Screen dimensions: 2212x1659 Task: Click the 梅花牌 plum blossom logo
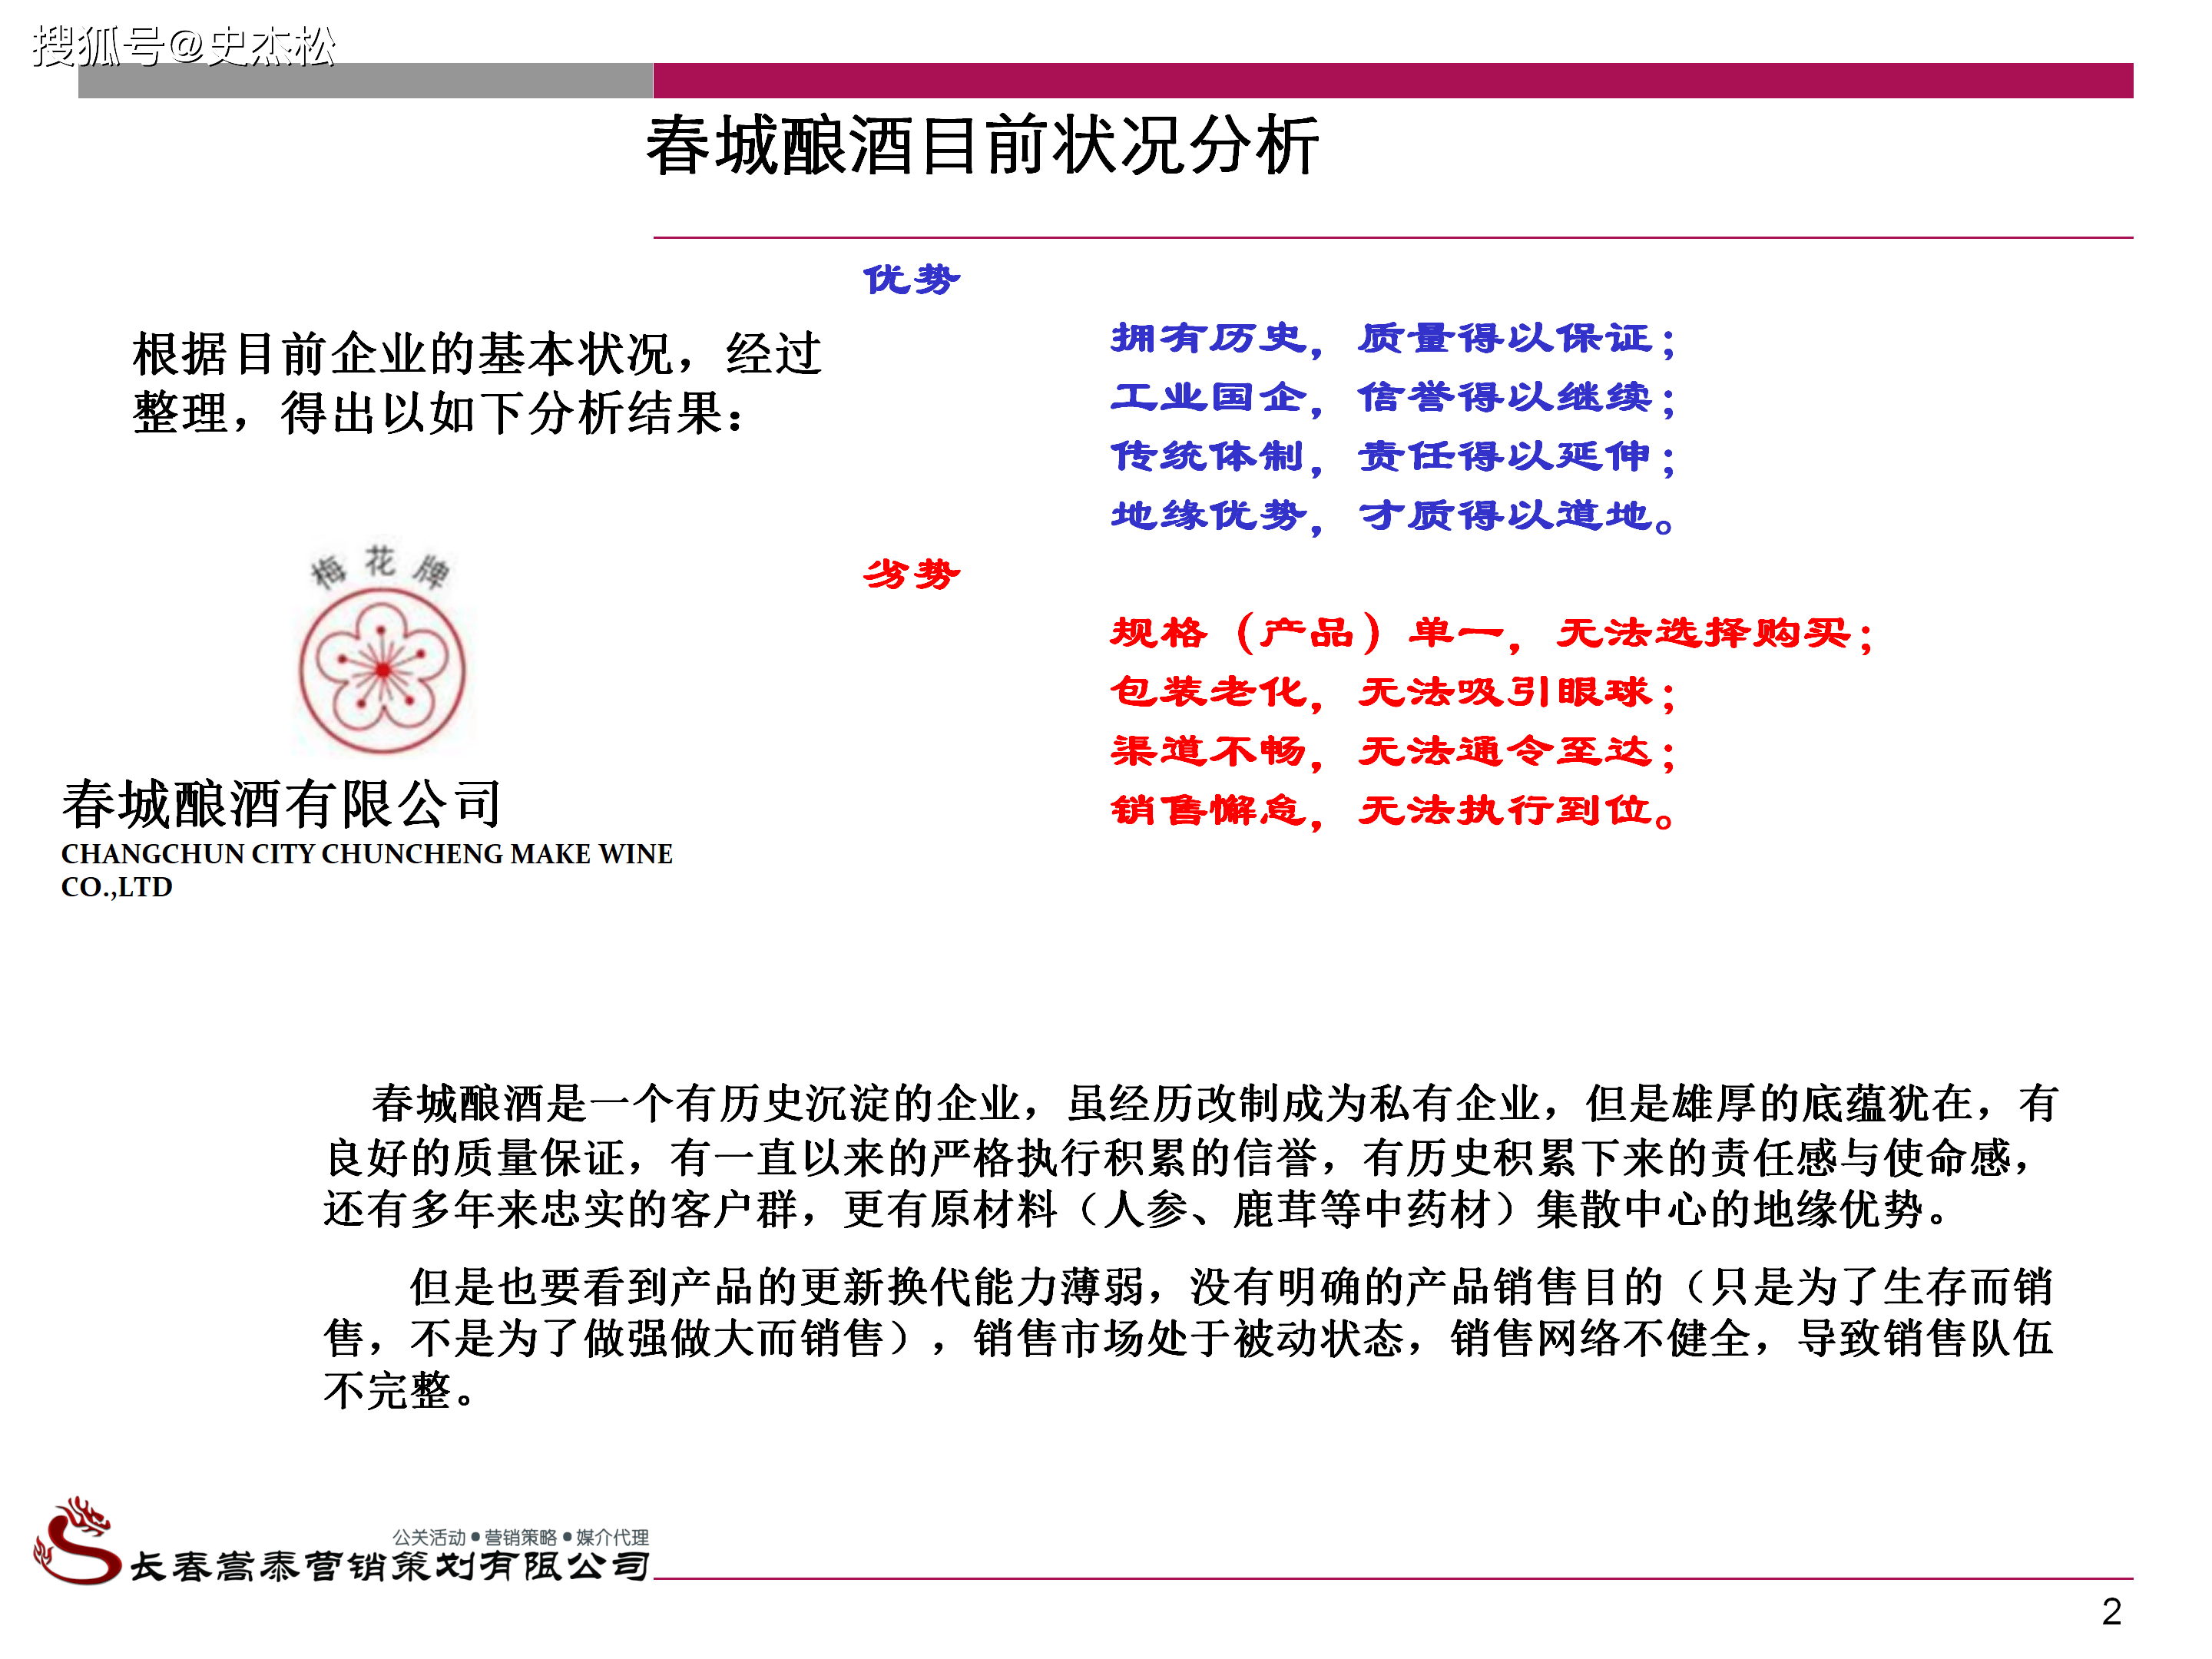click(x=382, y=648)
